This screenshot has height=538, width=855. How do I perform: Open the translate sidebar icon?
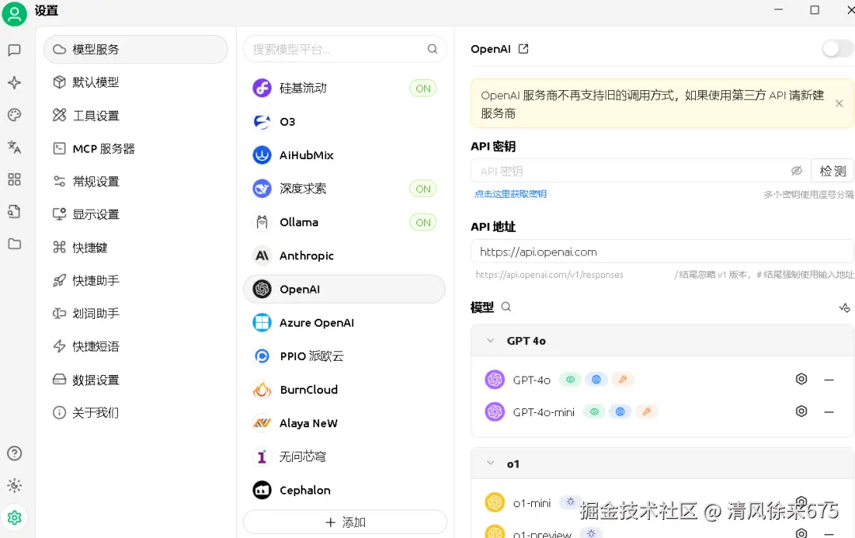click(x=14, y=147)
